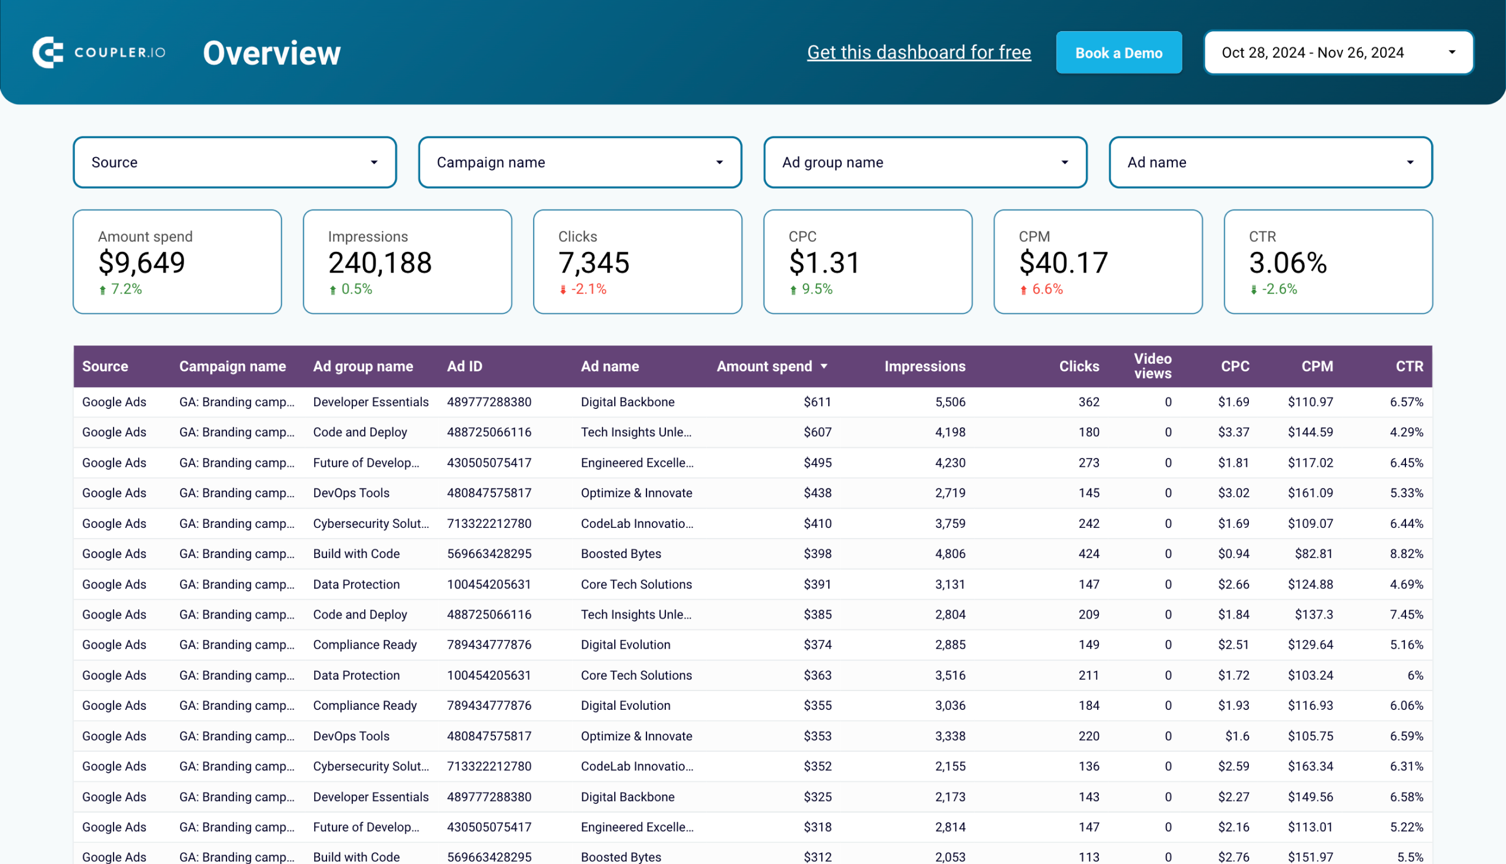Click the Campaign name dropdown arrow icon
1506x864 pixels.
(x=722, y=161)
